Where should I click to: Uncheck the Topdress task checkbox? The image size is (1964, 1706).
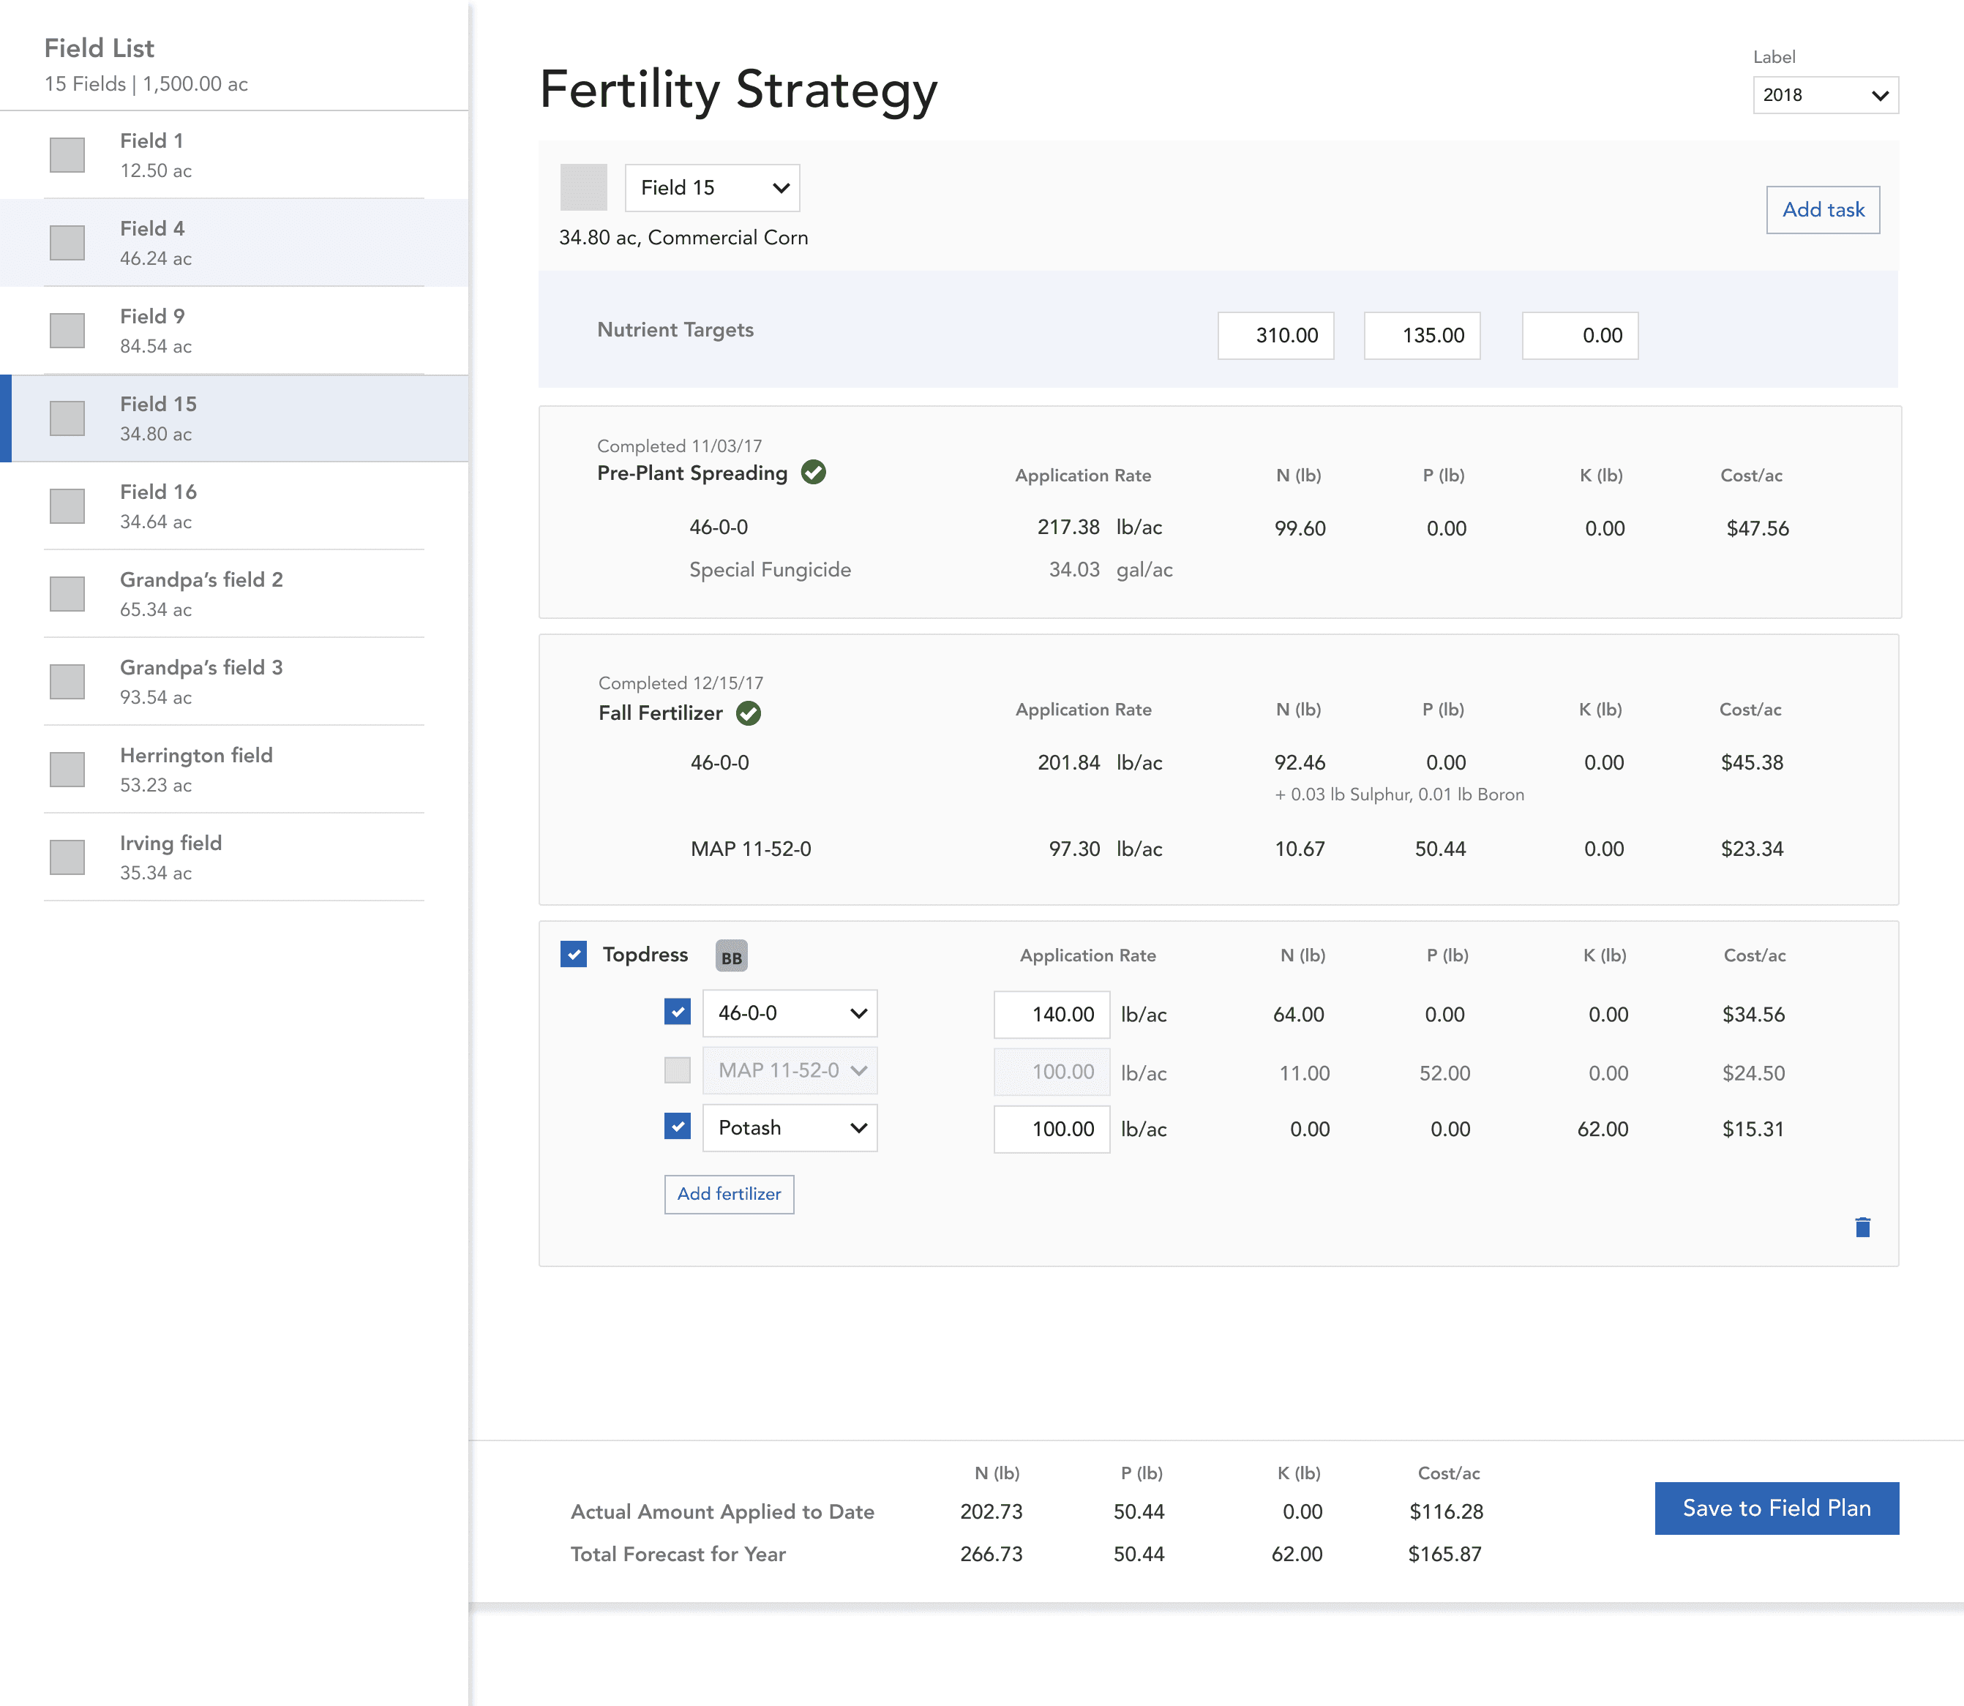point(573,954)
